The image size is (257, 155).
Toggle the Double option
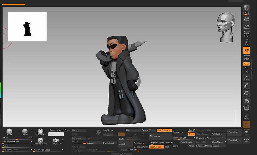[122, 139]
